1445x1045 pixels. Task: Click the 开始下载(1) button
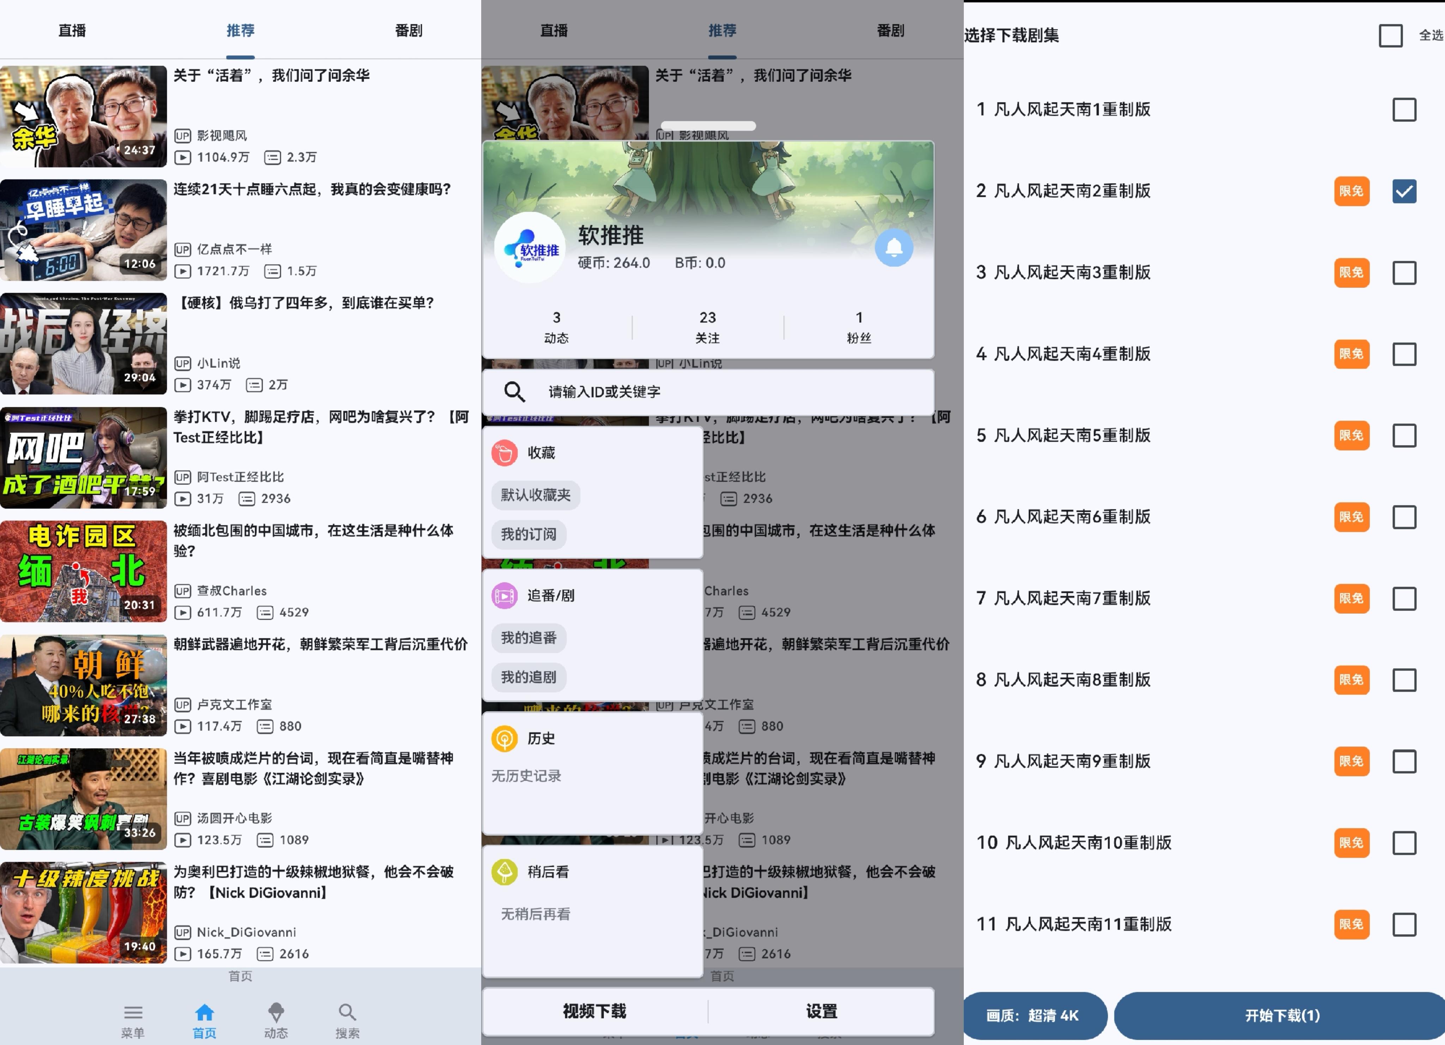point(1281,1016)
